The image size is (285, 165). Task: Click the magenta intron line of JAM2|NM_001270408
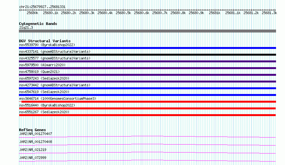pyautogui.click(x=147, y=144)
